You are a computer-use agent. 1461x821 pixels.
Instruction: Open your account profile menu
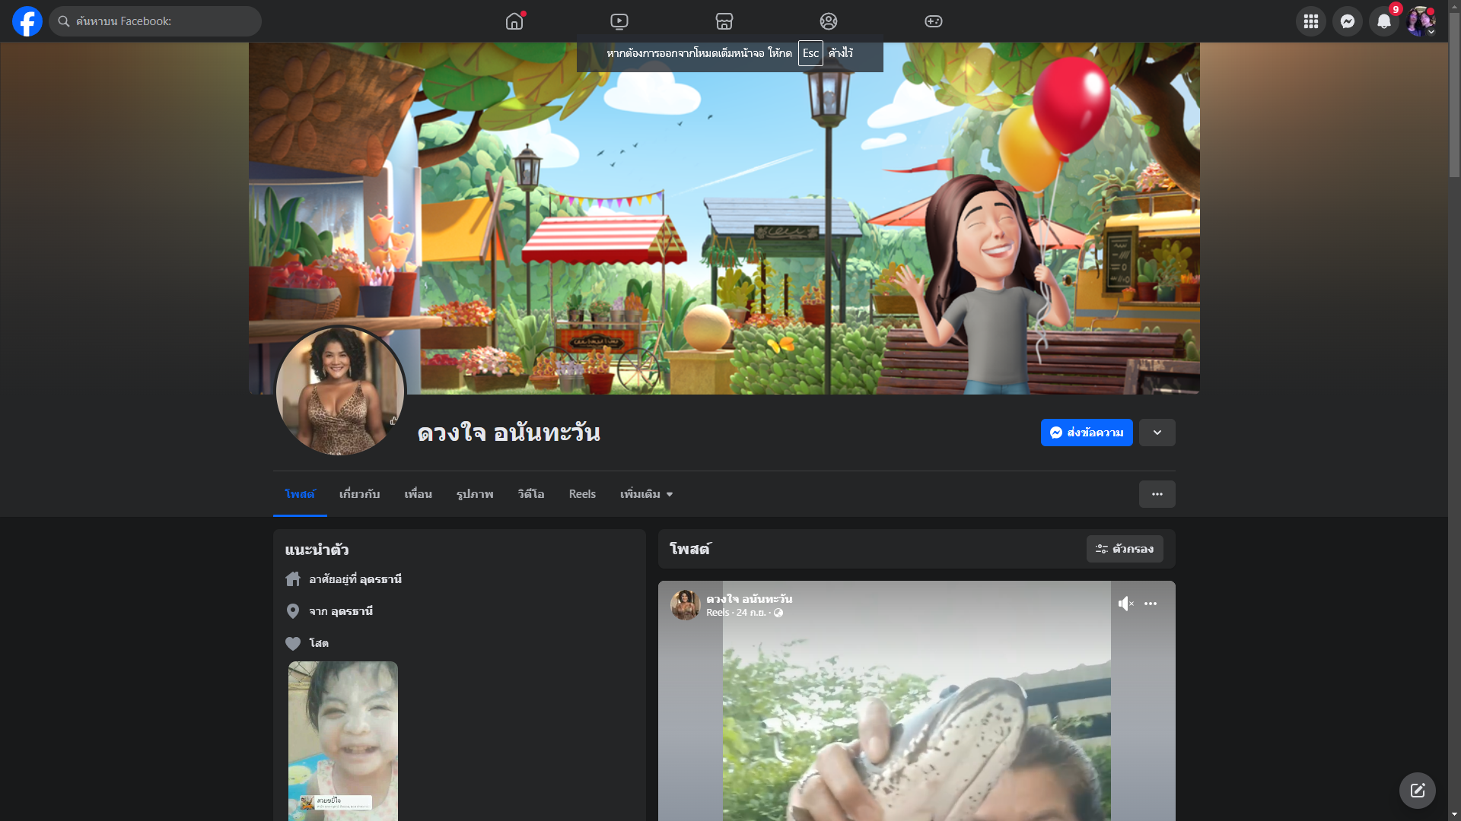[x=1420, y=21]
